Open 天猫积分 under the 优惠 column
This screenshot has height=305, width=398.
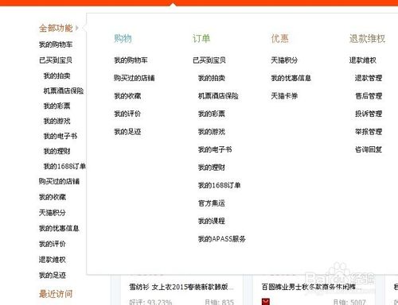pos(284,60)
